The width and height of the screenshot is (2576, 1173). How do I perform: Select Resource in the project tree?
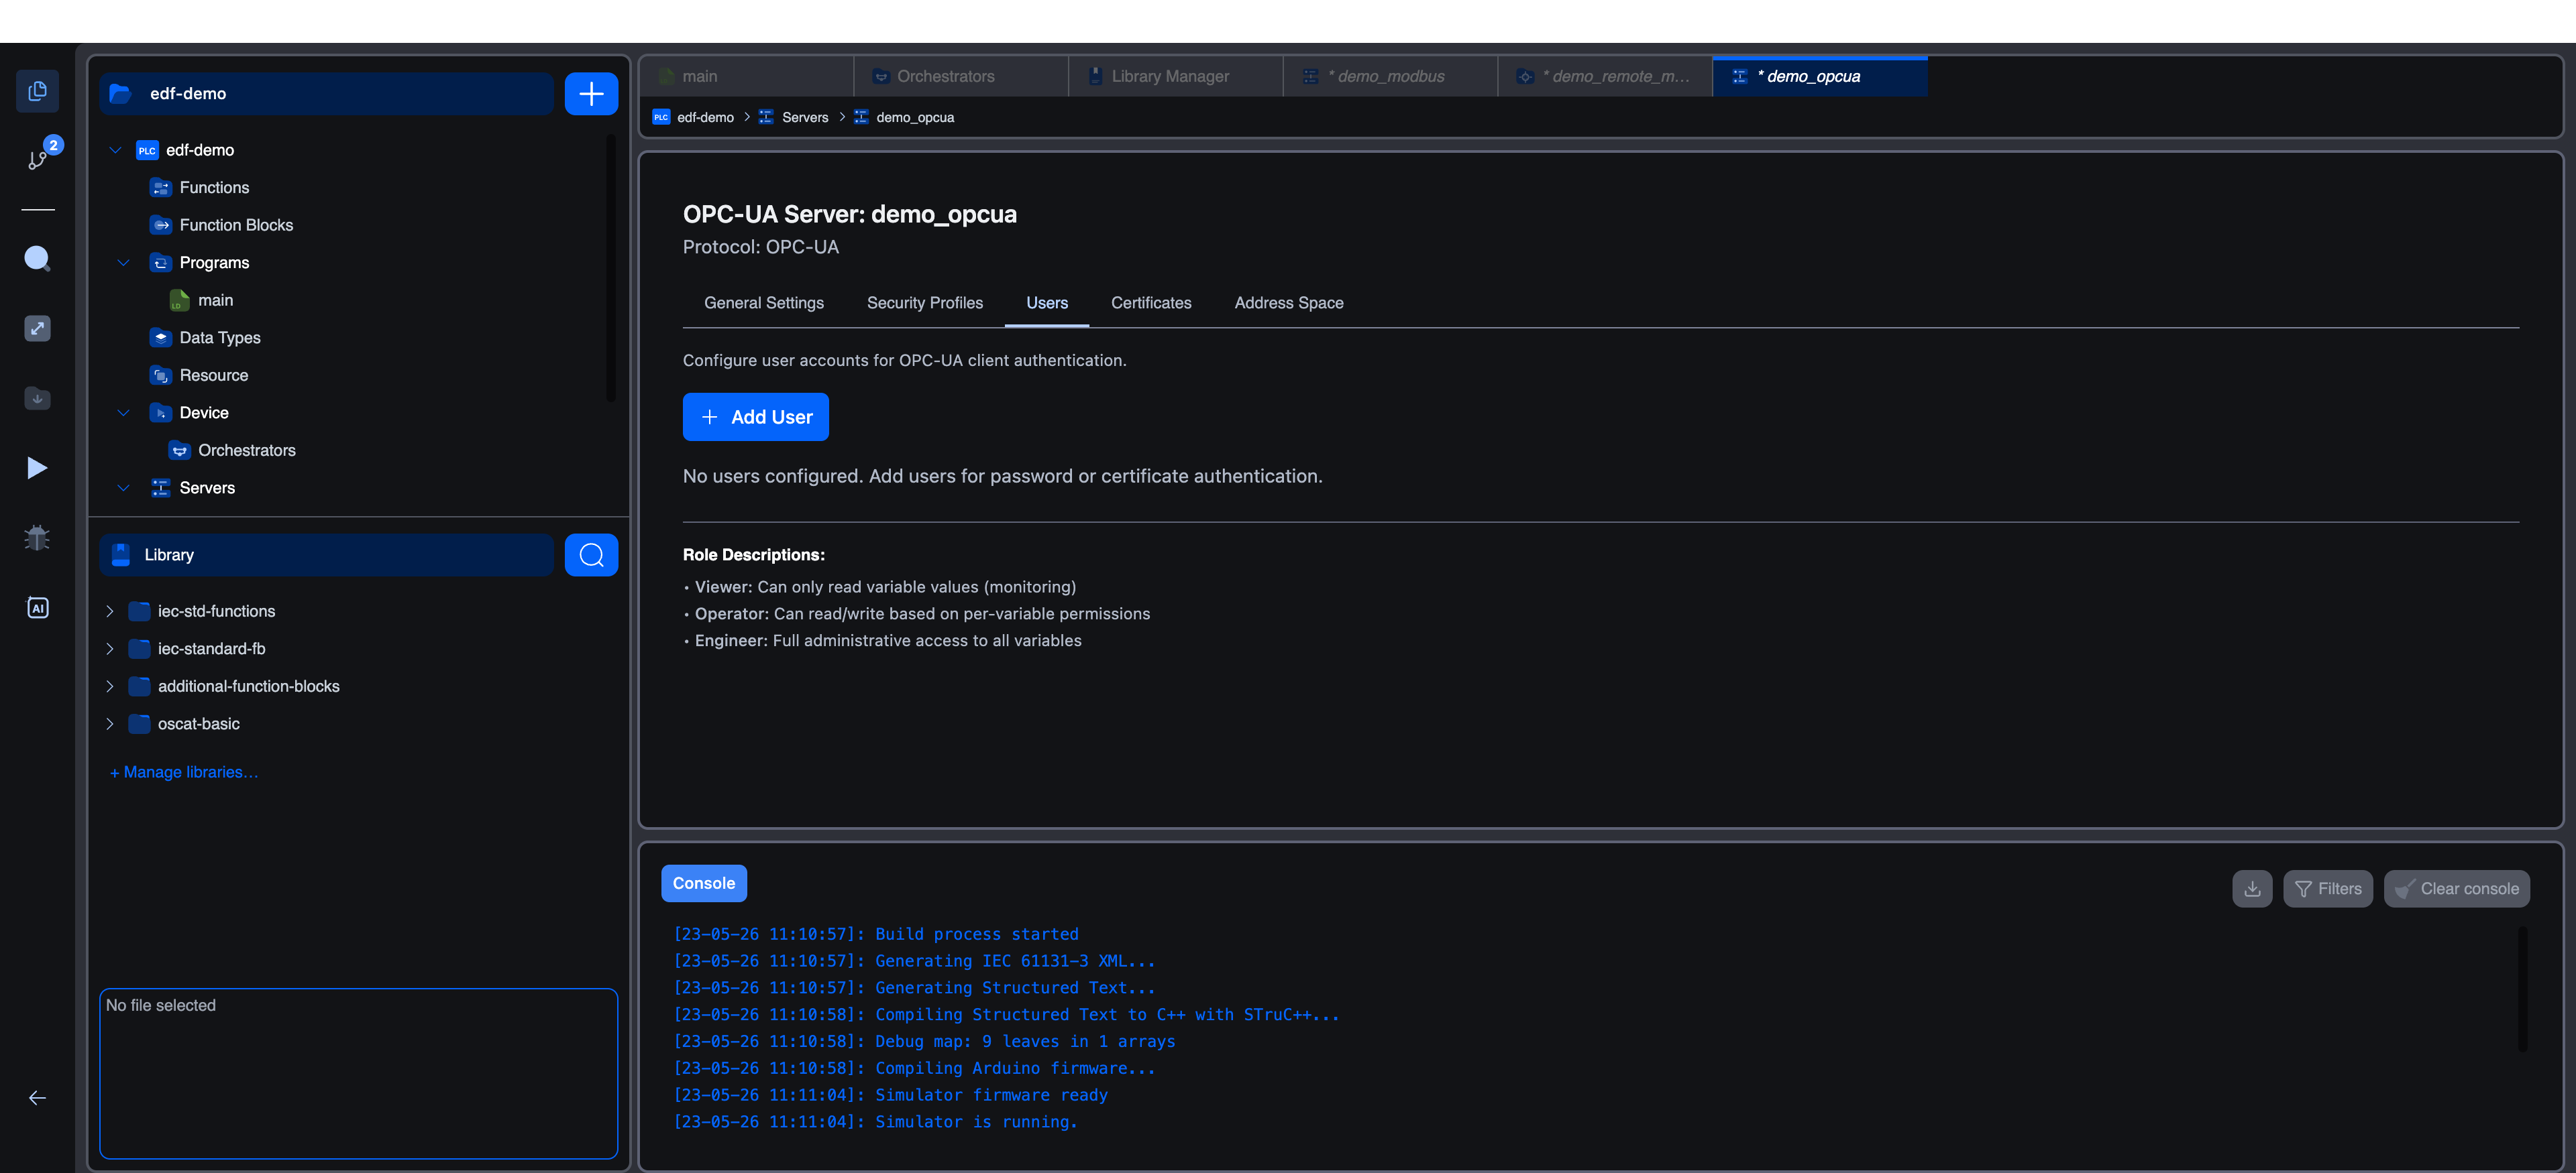point(214,375)
